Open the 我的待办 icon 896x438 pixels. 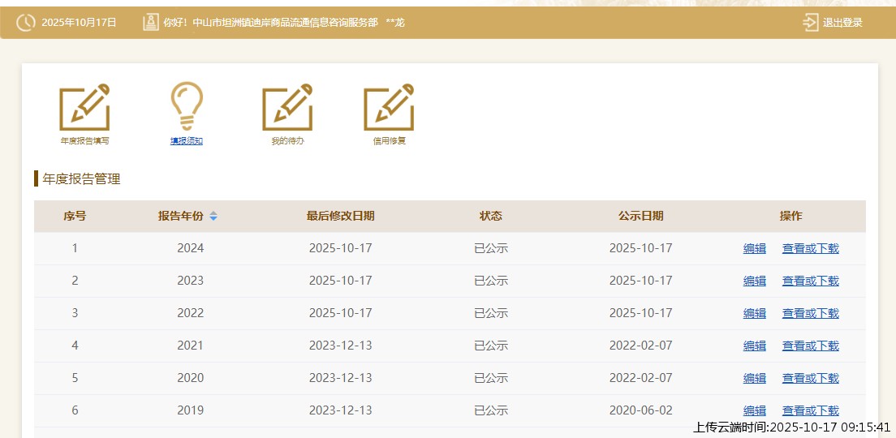(287, 107)
